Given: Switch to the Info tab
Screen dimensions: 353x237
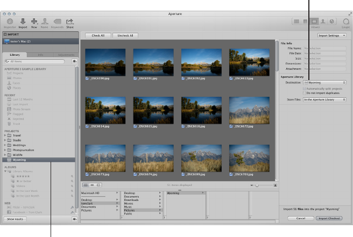Looking at the screenshot, I should [x=41, y=55].
